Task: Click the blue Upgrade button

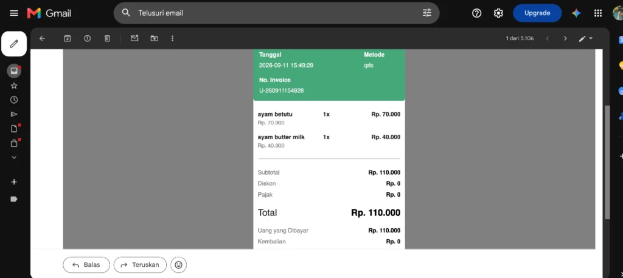Action: 537,13
